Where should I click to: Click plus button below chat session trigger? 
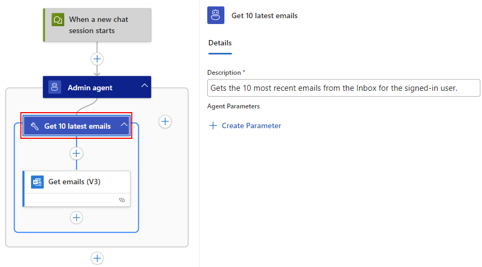[97, 59]
